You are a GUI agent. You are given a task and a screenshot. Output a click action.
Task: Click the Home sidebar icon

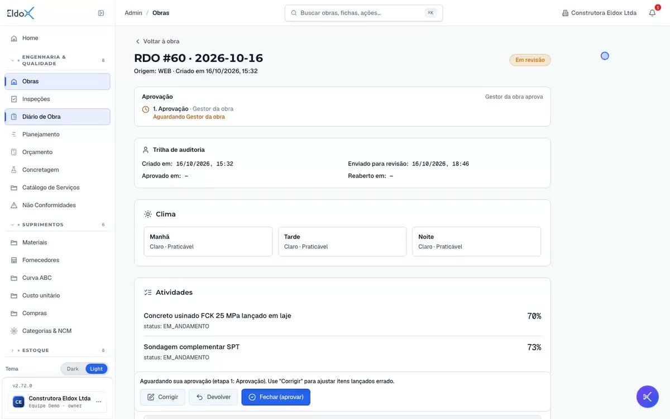coord(14,38)
